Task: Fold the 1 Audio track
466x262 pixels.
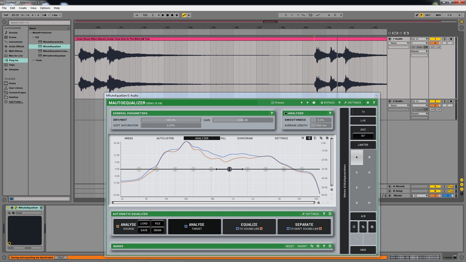Action: (390, 39)
